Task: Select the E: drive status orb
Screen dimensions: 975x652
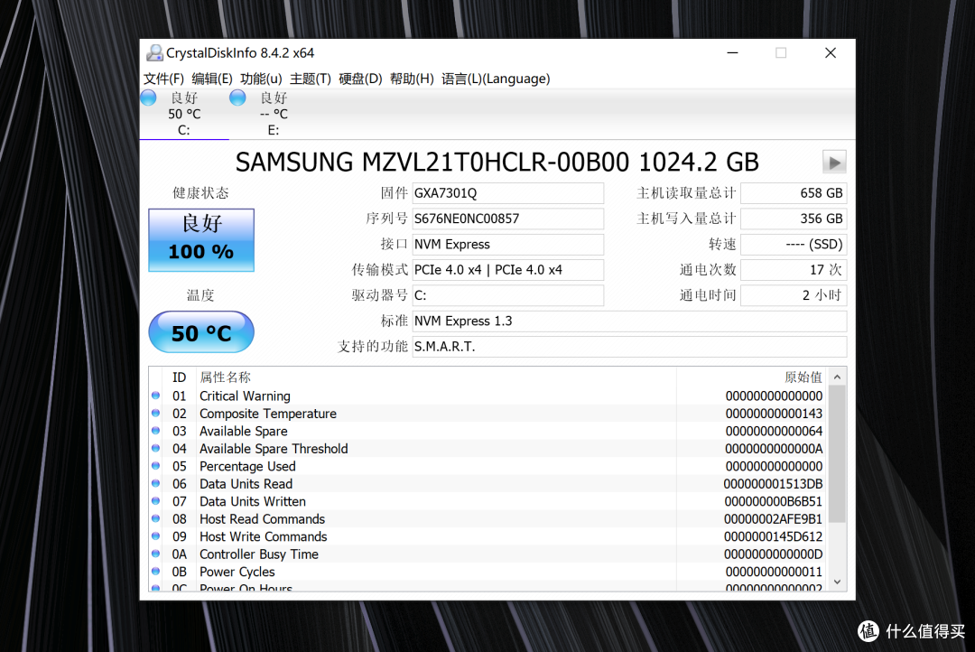Action: [237, 98]
